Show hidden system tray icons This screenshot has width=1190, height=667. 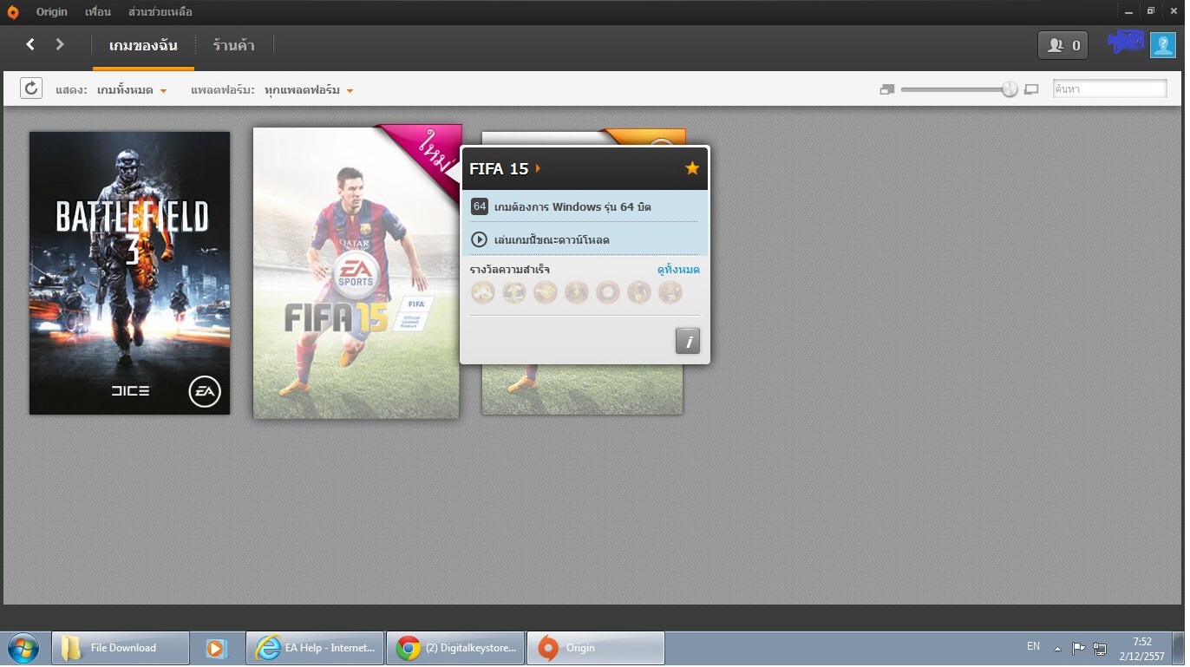click(x=1057, y=648)
